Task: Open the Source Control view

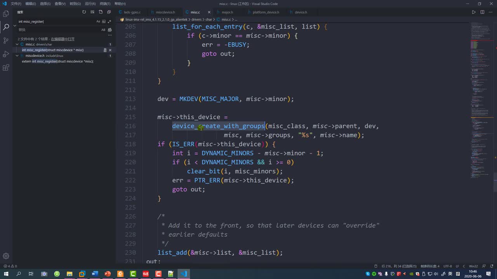Action: click(6, 40)
